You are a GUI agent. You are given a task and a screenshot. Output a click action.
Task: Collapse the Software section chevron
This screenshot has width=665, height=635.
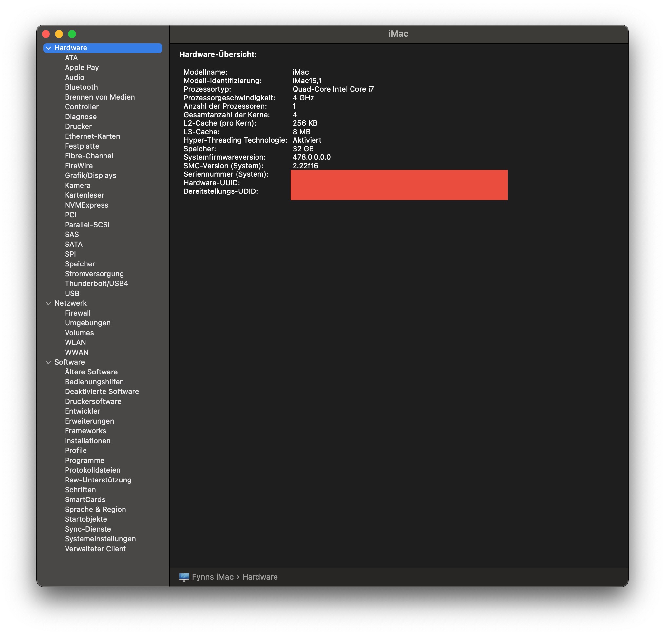(48, 362)
